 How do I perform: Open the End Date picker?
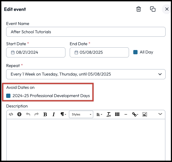tap(99, 52)
